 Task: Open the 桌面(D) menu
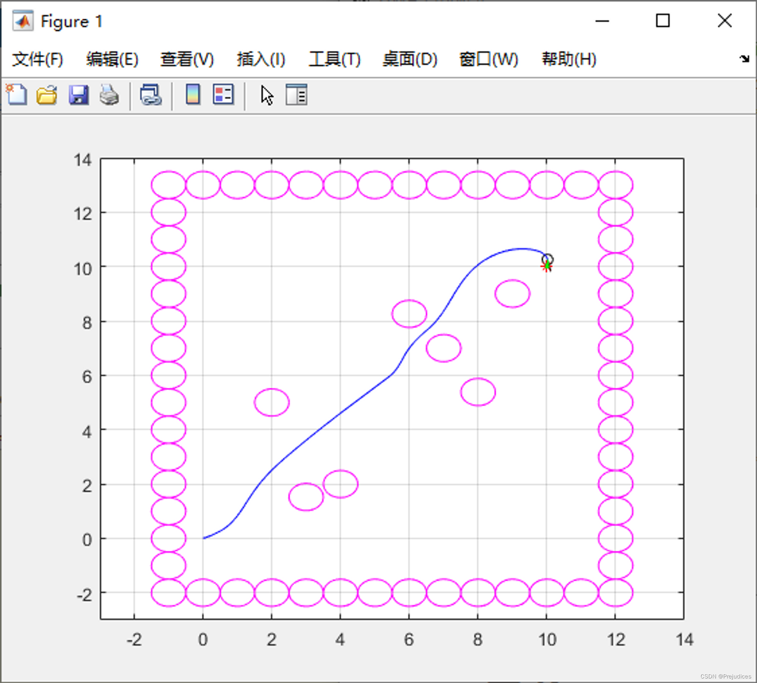tap(410, 59)
